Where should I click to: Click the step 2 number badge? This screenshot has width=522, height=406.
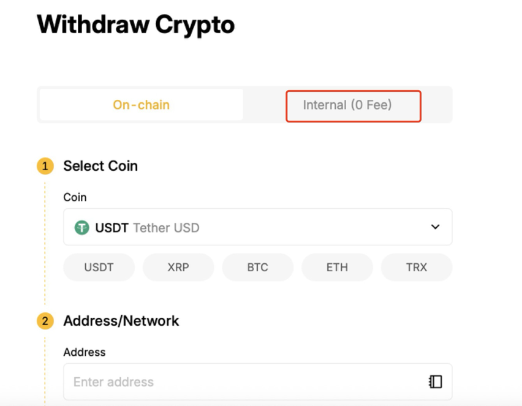click(45, 321)
